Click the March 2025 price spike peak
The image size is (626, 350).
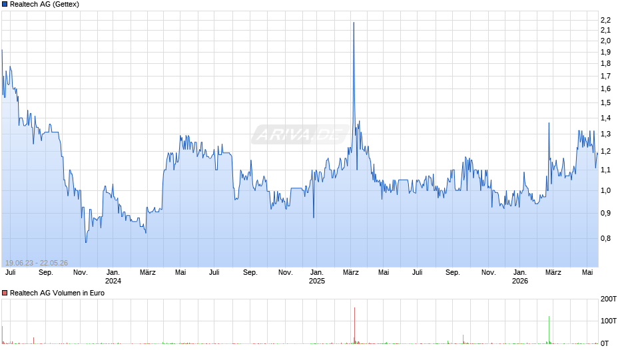354,23
